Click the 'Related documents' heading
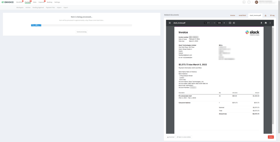This screenshot has width=280, height=142. tap(171, 15)
